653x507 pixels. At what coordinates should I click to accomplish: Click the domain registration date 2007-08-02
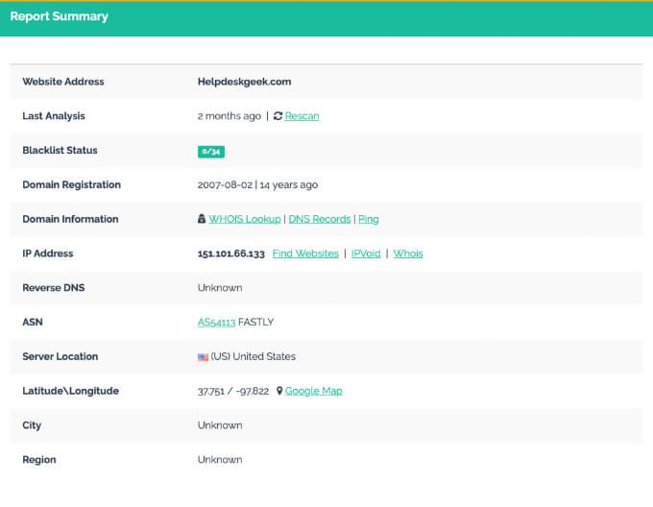point(225,184)
